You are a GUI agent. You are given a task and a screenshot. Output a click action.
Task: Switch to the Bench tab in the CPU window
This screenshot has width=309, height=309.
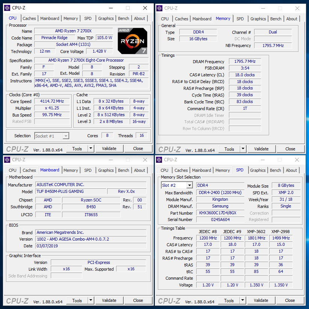[x=124, y=18]
